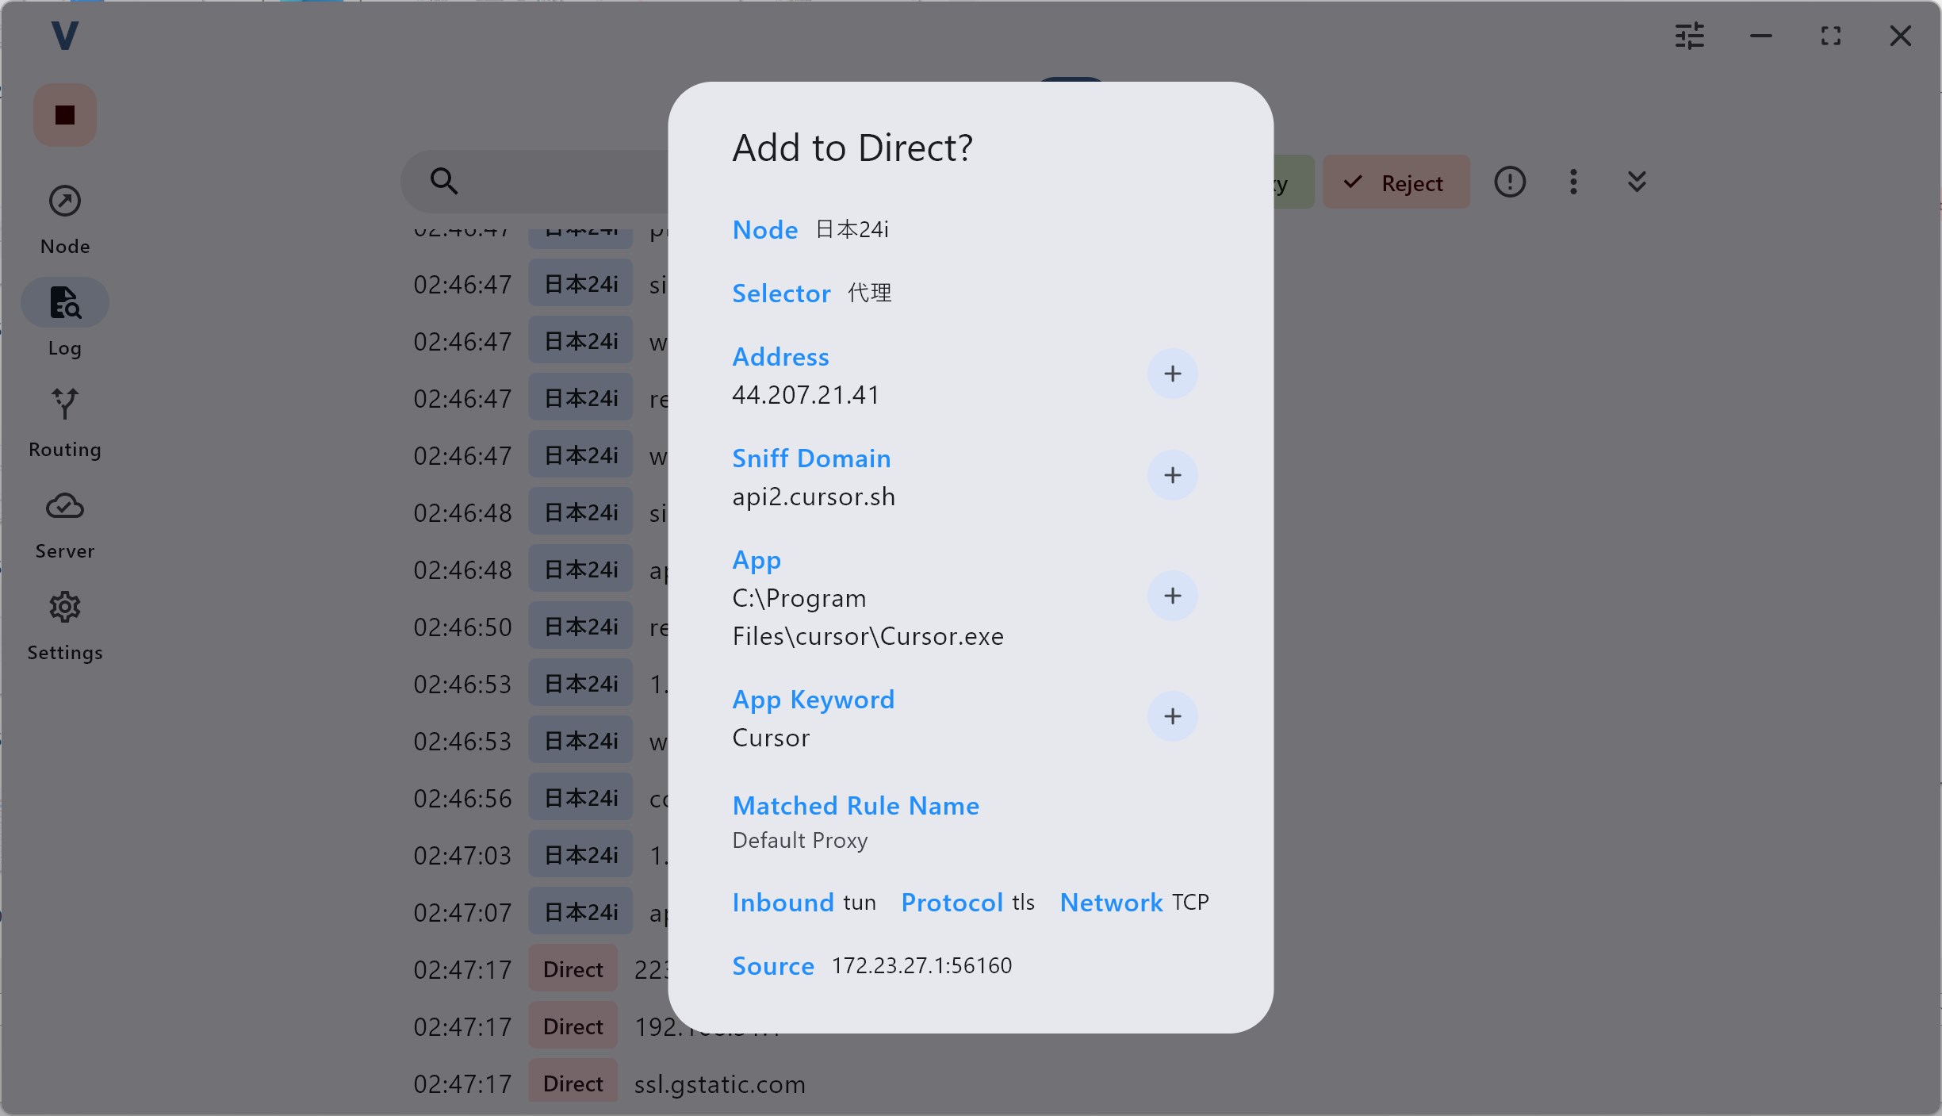Open the tuning sliders icon in title bar
The image size is (1942, 1116).
tap(1690, 36)
